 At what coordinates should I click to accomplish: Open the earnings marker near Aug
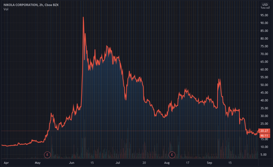coord(172,155)
